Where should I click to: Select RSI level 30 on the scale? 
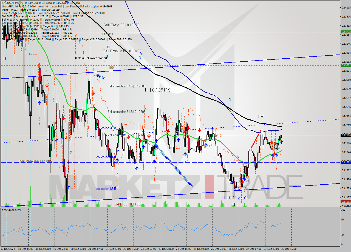click(343, 235)
